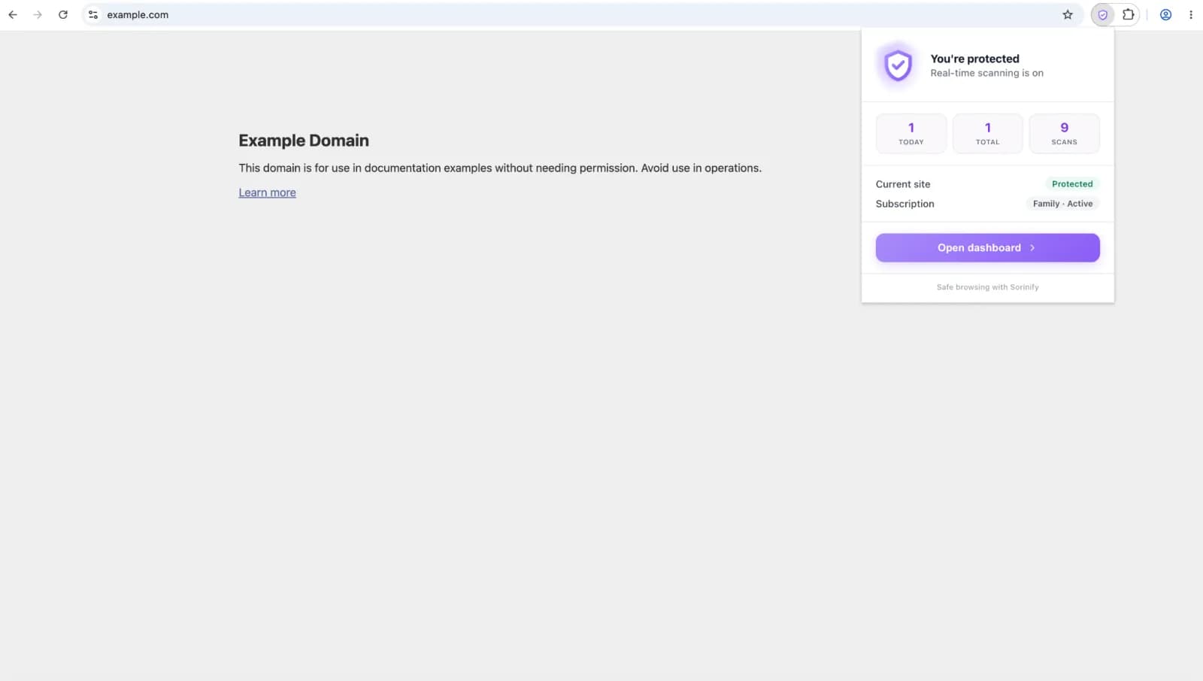The width and height of the screenshot is (1203, 681).
Task: Click the address bar showing example.com
Action: 582,14
